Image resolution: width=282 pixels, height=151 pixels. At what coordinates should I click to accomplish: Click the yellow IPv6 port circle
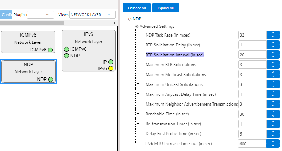[x=111, y=68]
